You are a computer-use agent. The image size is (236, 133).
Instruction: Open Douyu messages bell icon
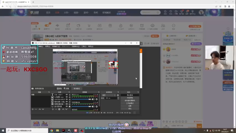[x=187, y=12]
